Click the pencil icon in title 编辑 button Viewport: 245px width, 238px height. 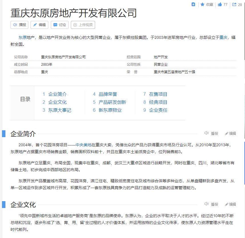point(35,25)
